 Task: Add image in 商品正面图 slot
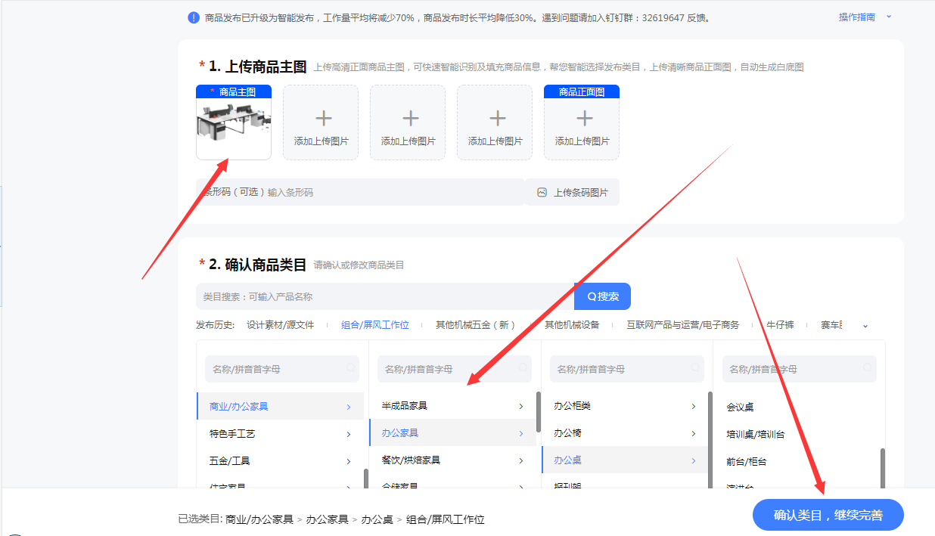tap(582, 122)
